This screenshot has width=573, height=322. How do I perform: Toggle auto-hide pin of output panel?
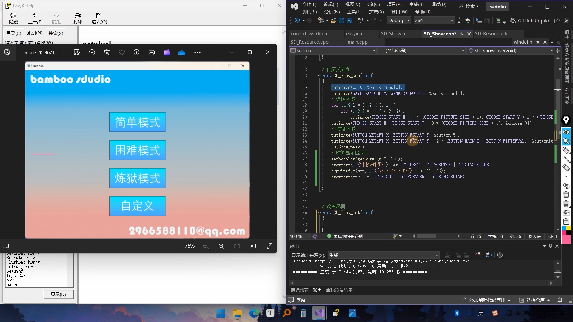[x=550, y=246]
